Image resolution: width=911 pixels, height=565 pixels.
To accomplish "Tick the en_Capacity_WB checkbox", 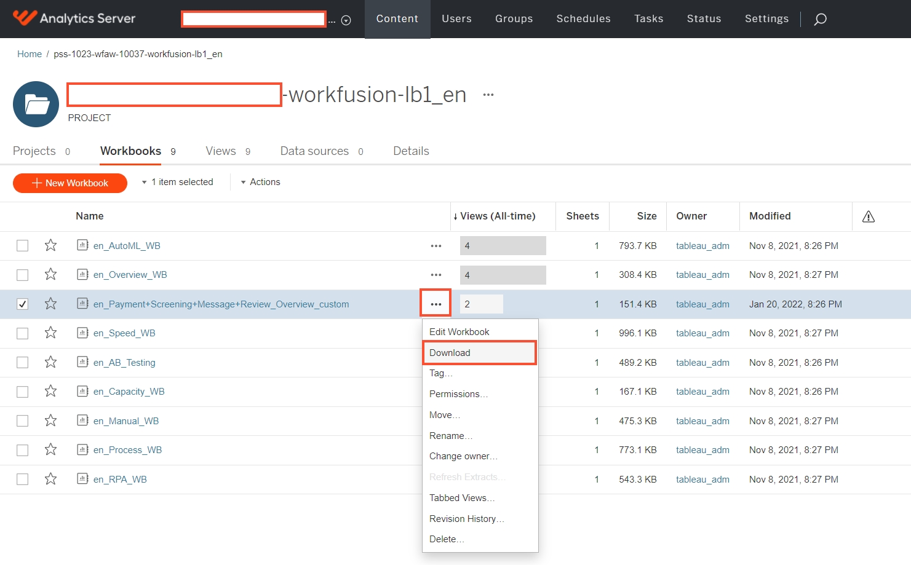I will (x=23, y=392).
